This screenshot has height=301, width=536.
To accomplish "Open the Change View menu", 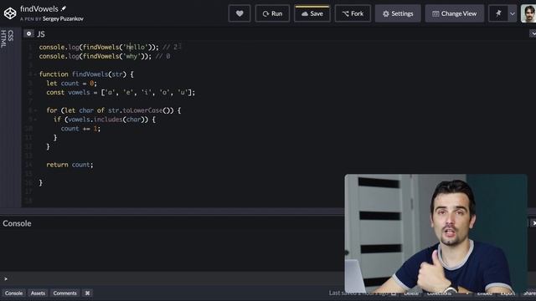I will tap(454, 13).
